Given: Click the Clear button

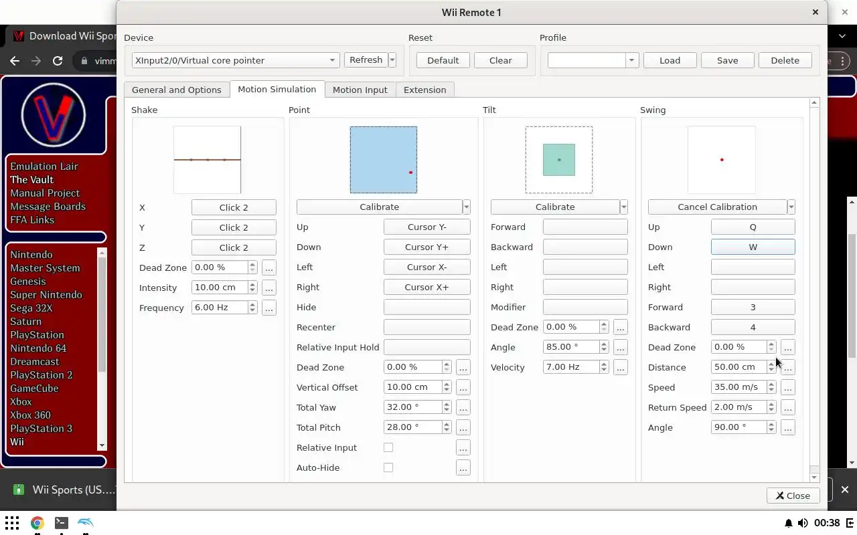Looking at the screenshot, I should (501, 60).
